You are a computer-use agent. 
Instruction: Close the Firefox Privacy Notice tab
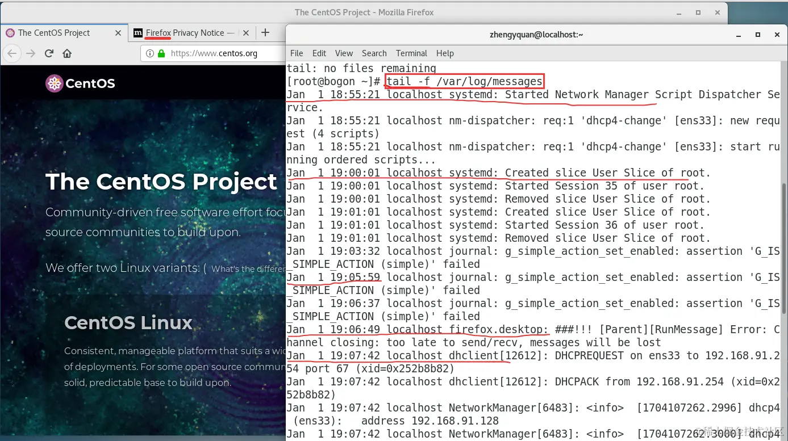[x=246, y=33]
